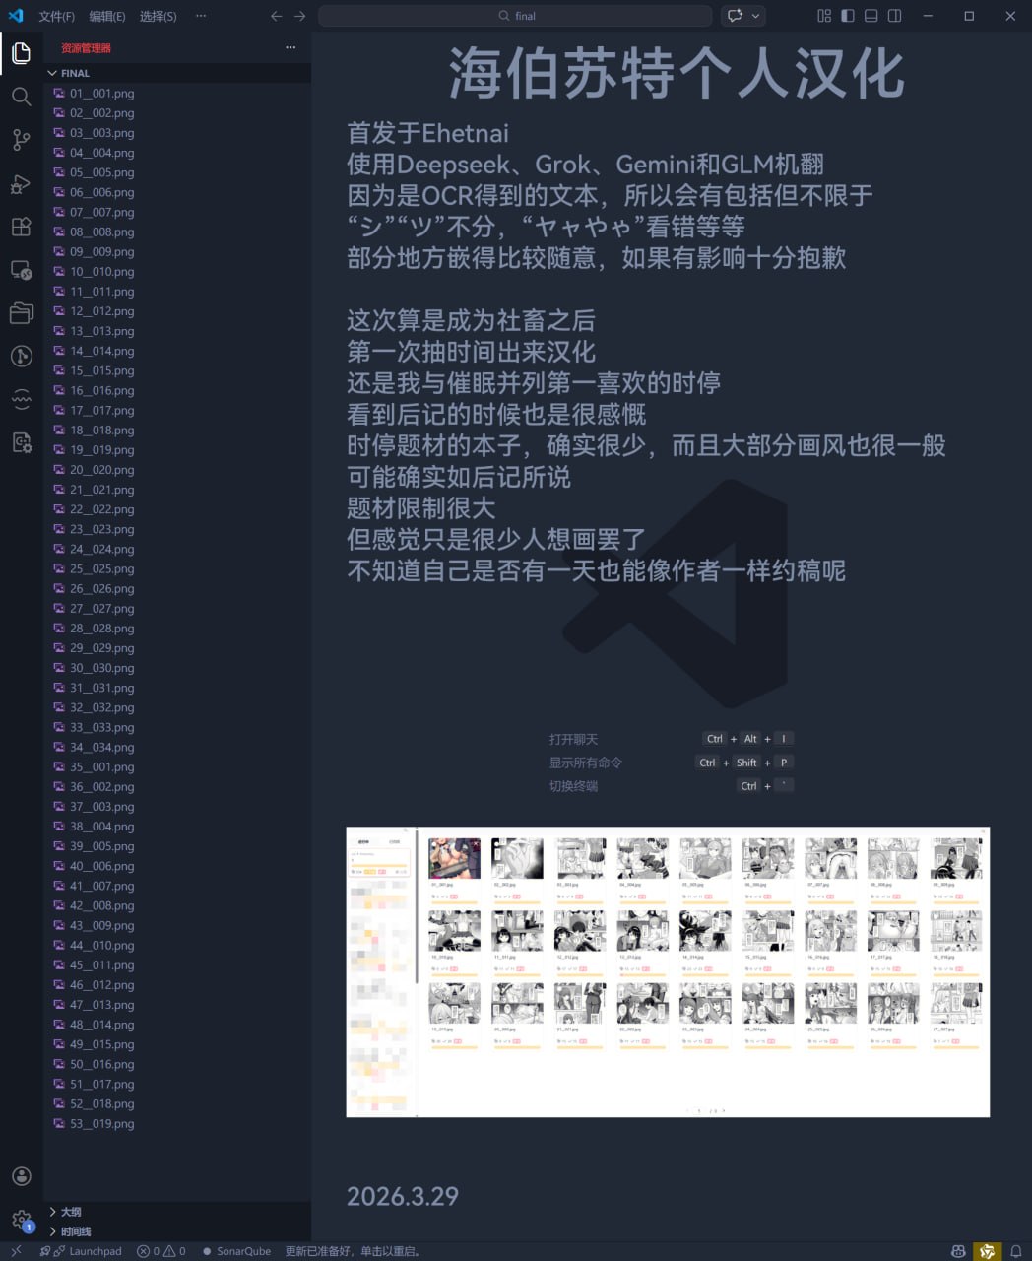The height and width of the screenshot is (1261, 1032).
Task: Open the Manage settings gear icon
Action: (x=21, y=1220)
